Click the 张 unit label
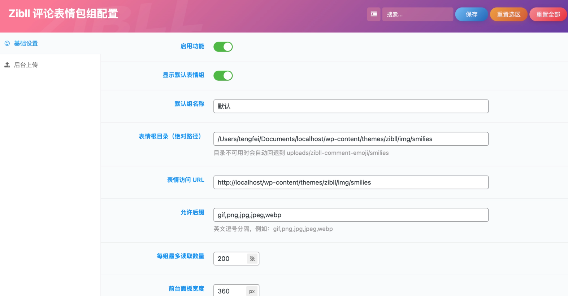Viewport: 568px width, 296px height. tap(252, 259)
